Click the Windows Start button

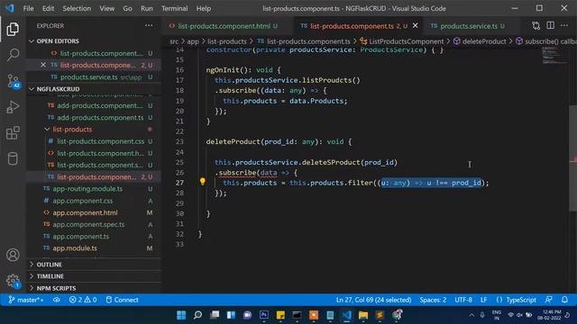[181, 315]
